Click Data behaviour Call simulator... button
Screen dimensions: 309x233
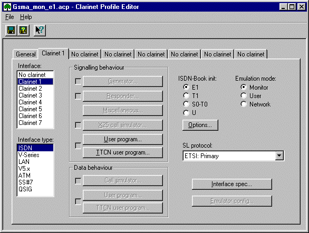point(123,180)
